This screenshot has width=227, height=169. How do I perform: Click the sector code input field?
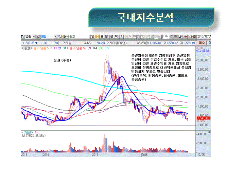pos(48,37)
